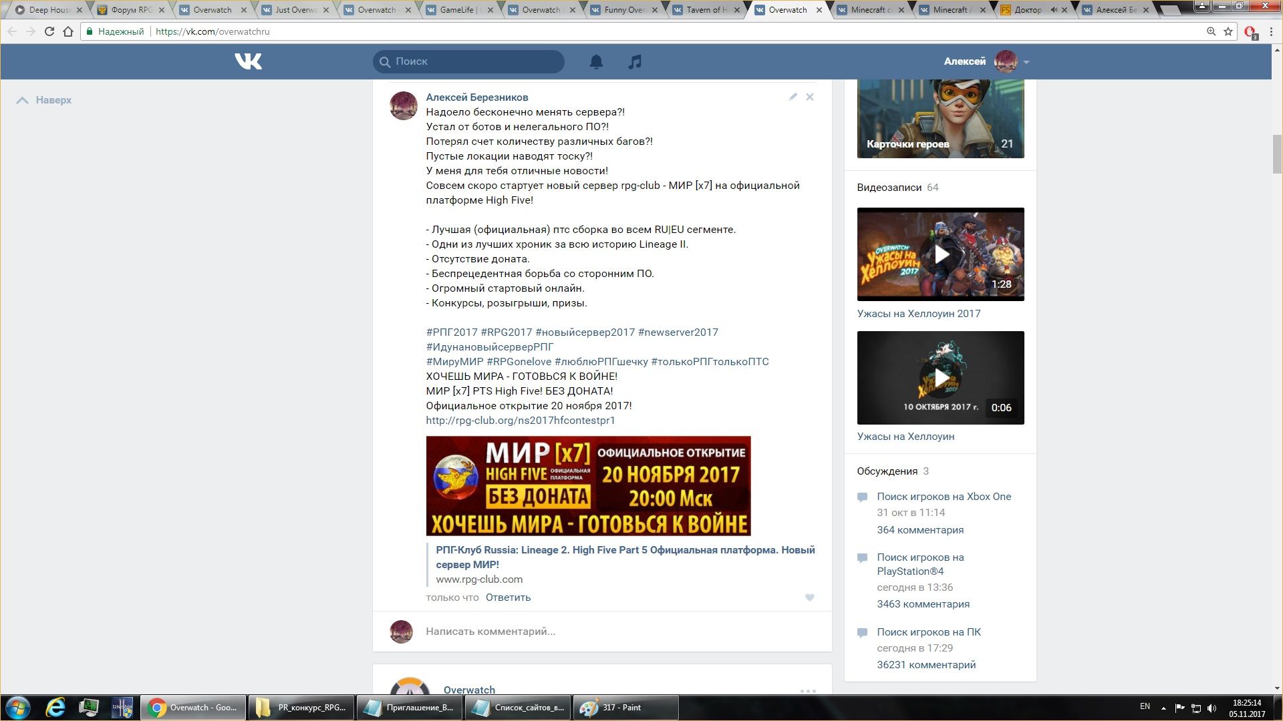Image resolution: width=1283 pixels, height=721 pixels.
Task: Adjust system volume in the tray
Action: coord(1212,708)
